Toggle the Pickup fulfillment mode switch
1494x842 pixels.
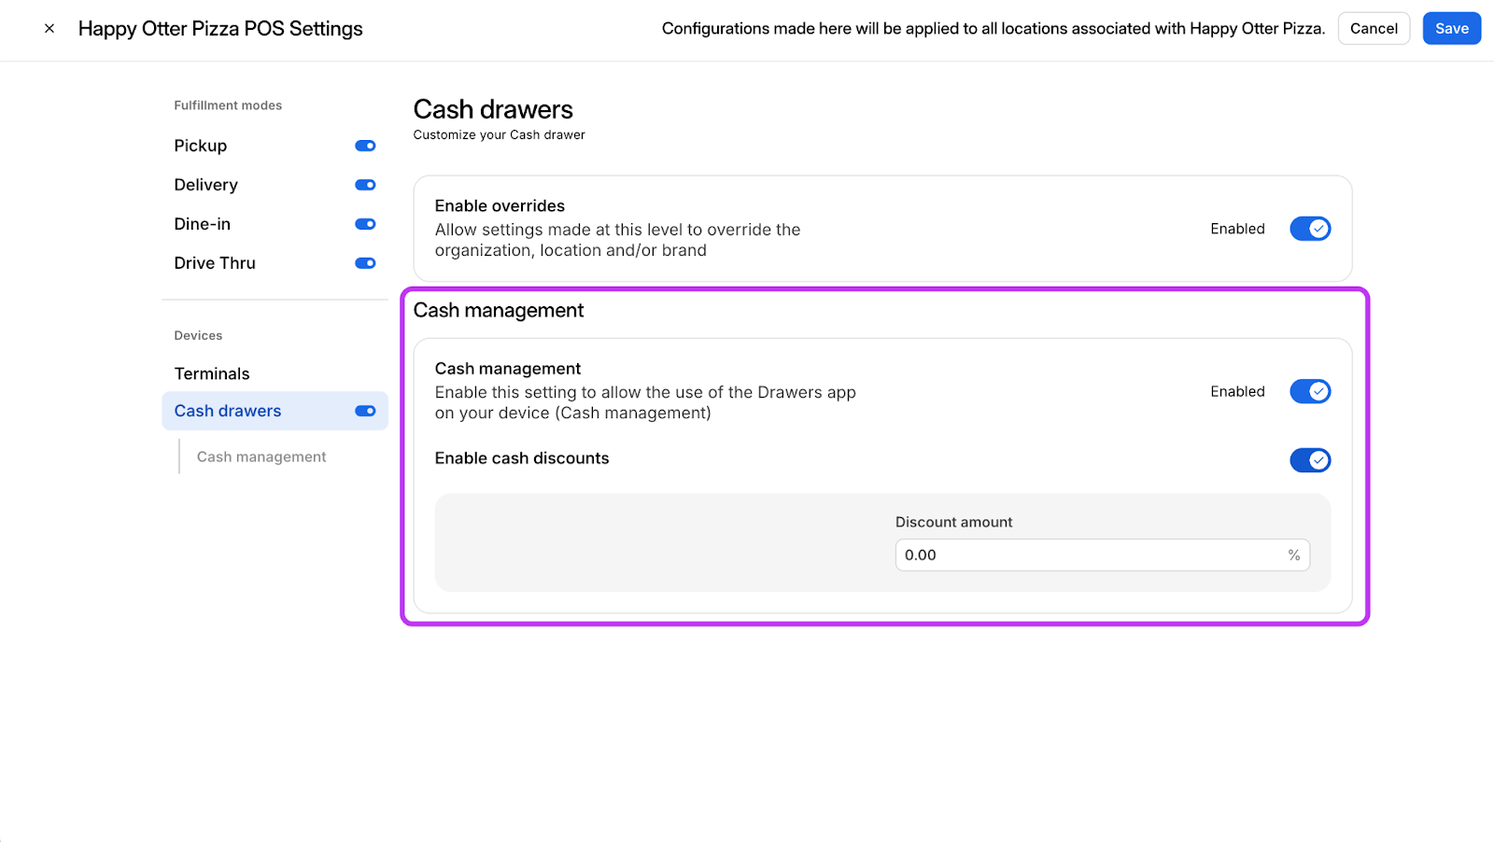tap(365, 146)
